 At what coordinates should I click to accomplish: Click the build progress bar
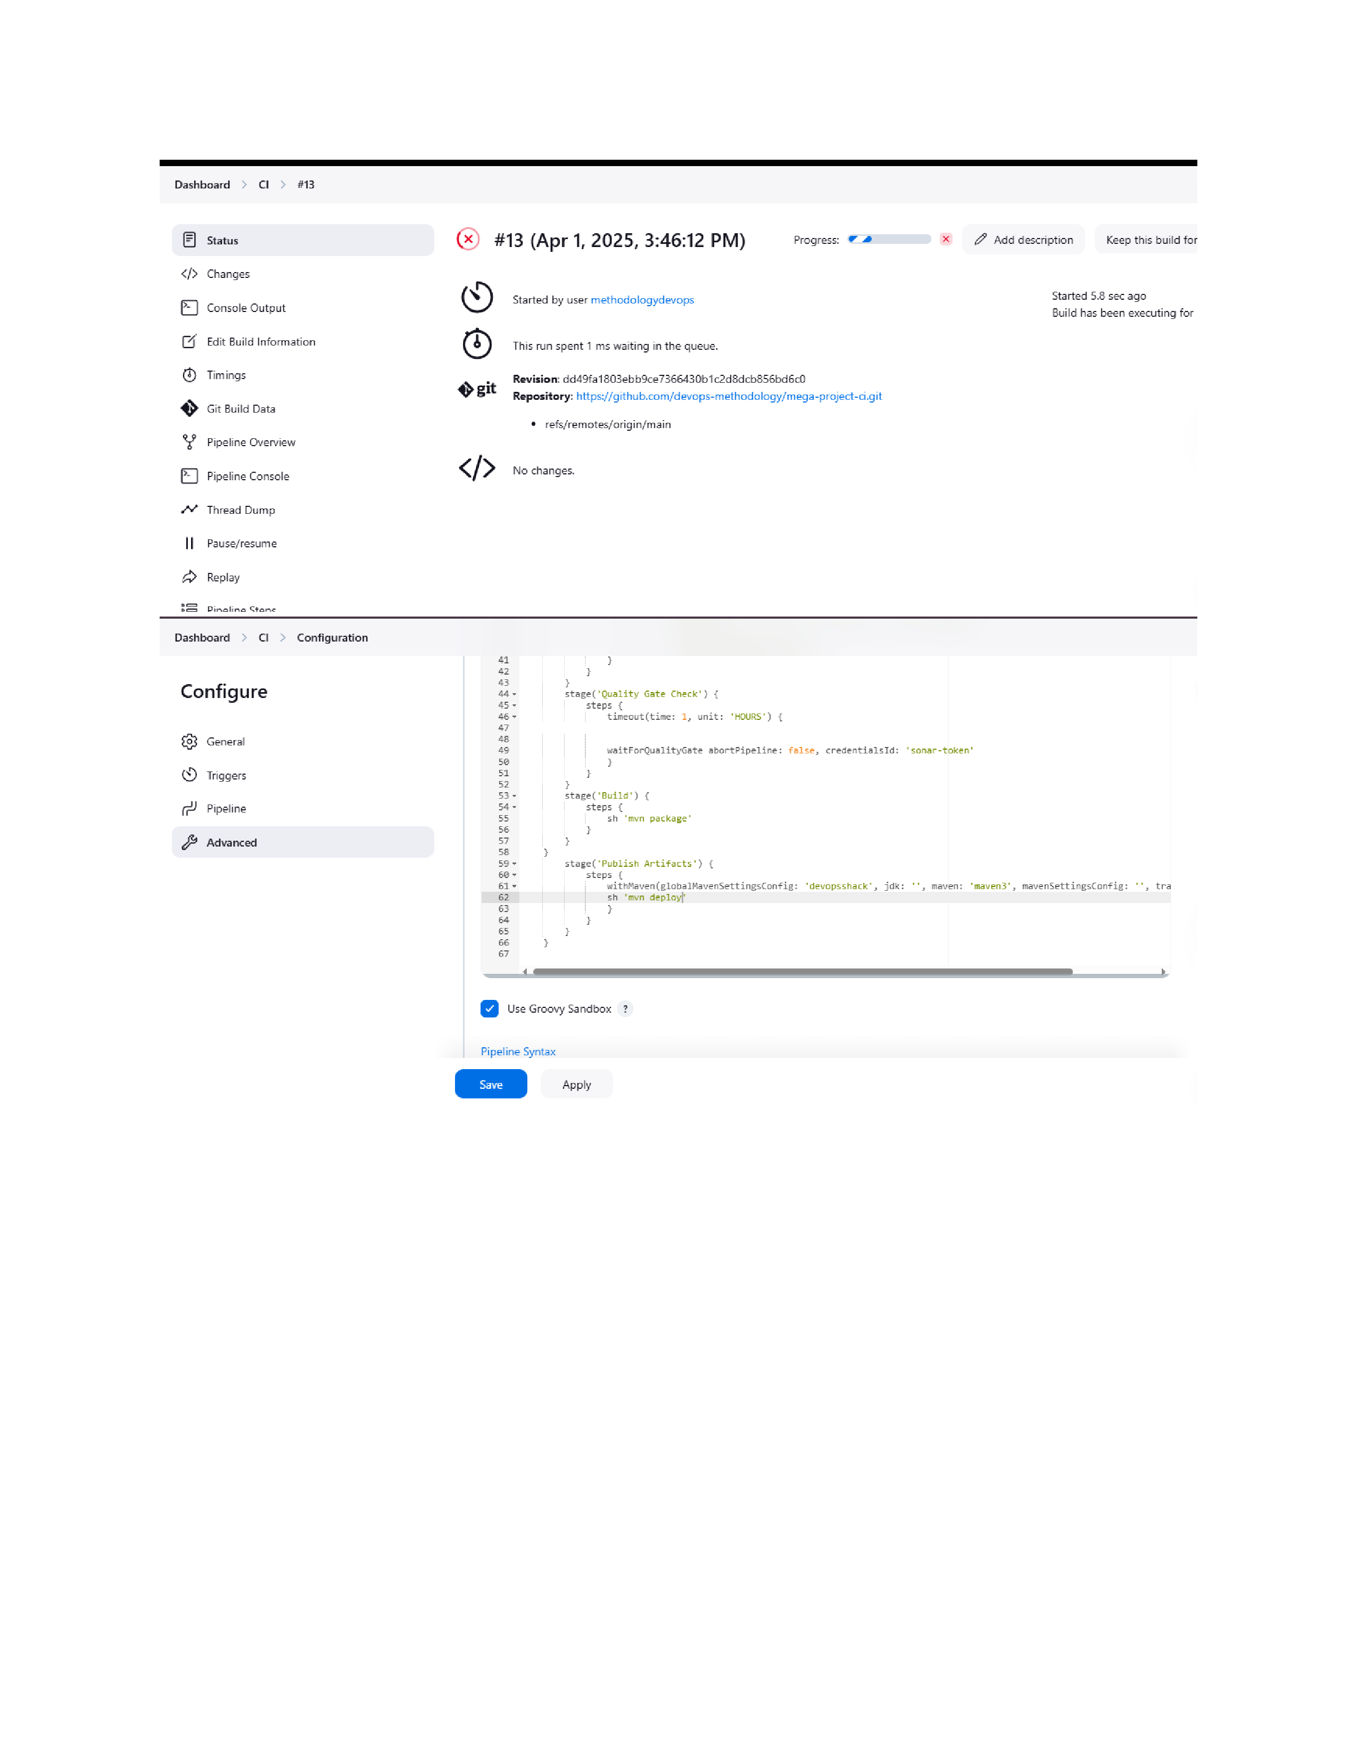coord(889,239)
